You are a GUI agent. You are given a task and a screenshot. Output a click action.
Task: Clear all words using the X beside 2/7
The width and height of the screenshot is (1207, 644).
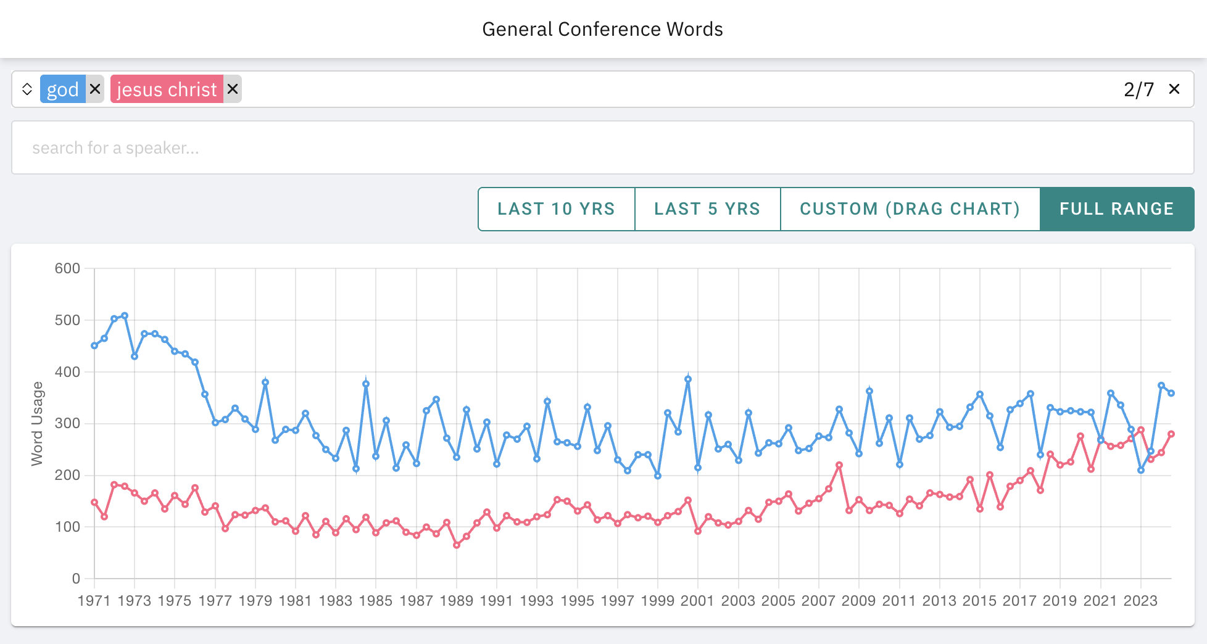tap(1174, 89)
